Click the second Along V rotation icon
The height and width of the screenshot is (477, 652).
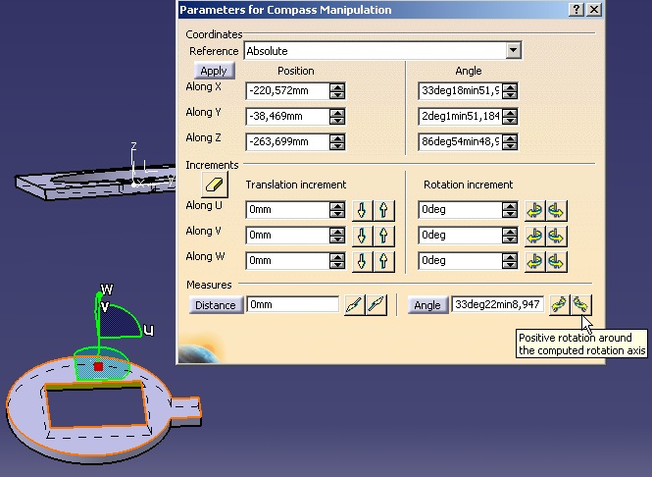pos(557,236)
